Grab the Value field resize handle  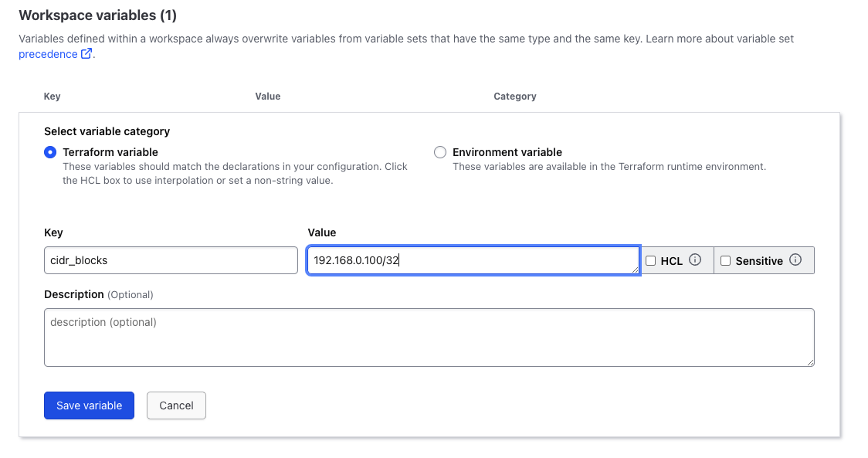coord(635,270)
